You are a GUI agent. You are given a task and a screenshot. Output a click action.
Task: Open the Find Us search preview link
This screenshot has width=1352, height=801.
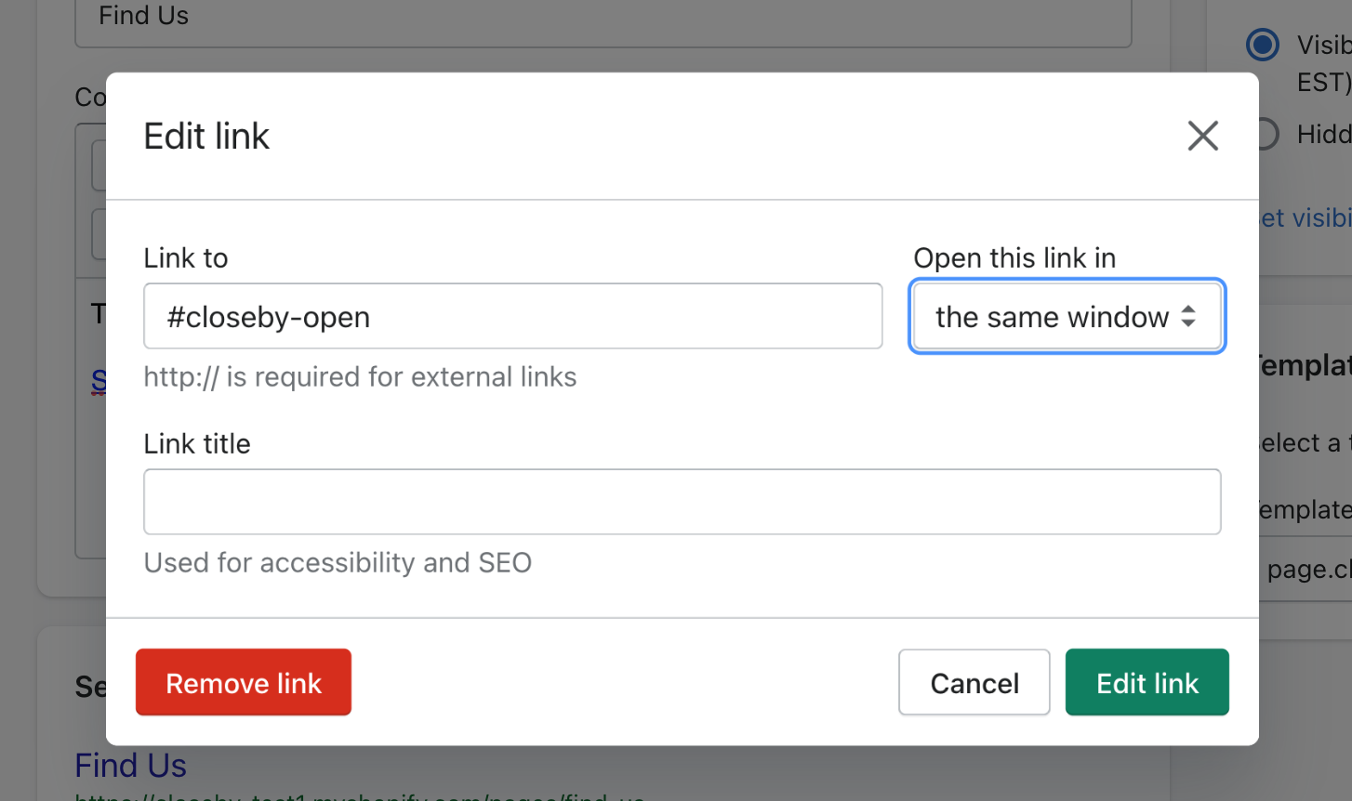[131, 766]
